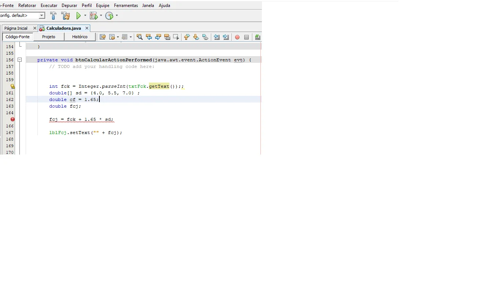Open the Ajuda menu
This screenshot has height=282, width=501.
coord(164,6)
